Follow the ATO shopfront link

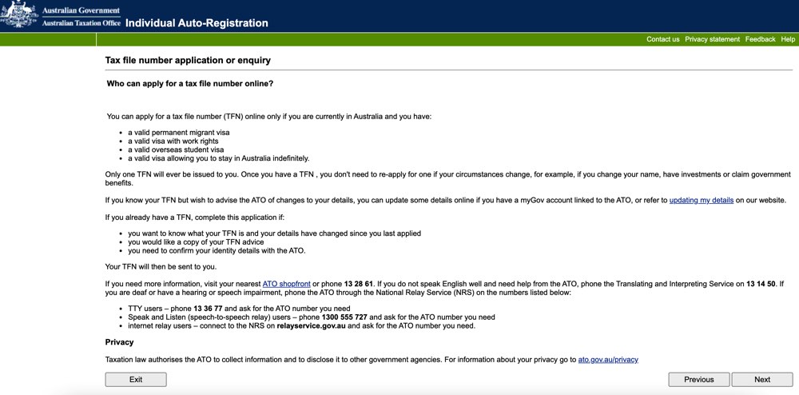(x=286, y=283)
